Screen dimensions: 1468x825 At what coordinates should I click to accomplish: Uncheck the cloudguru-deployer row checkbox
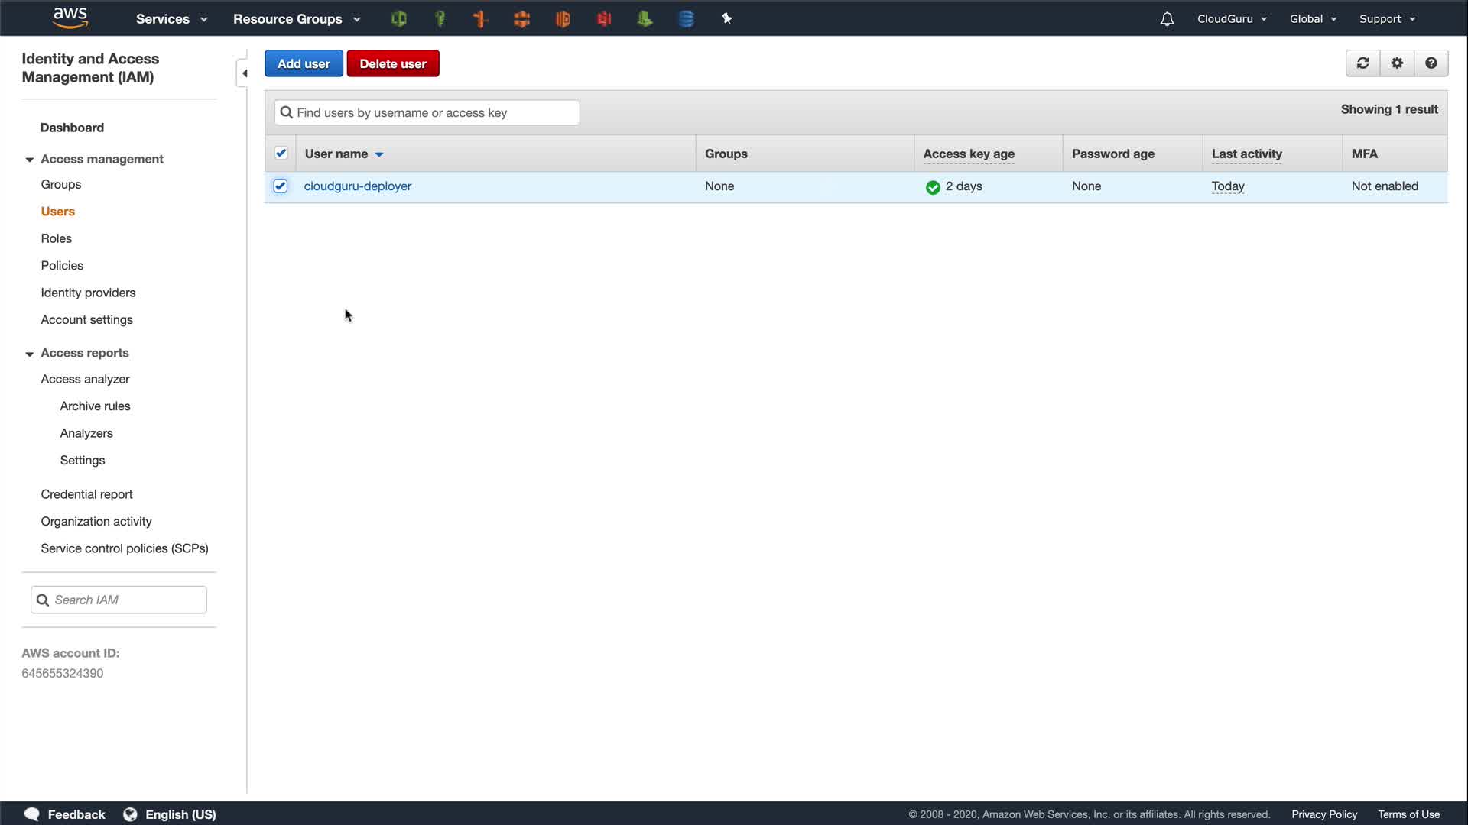(281, 186)
